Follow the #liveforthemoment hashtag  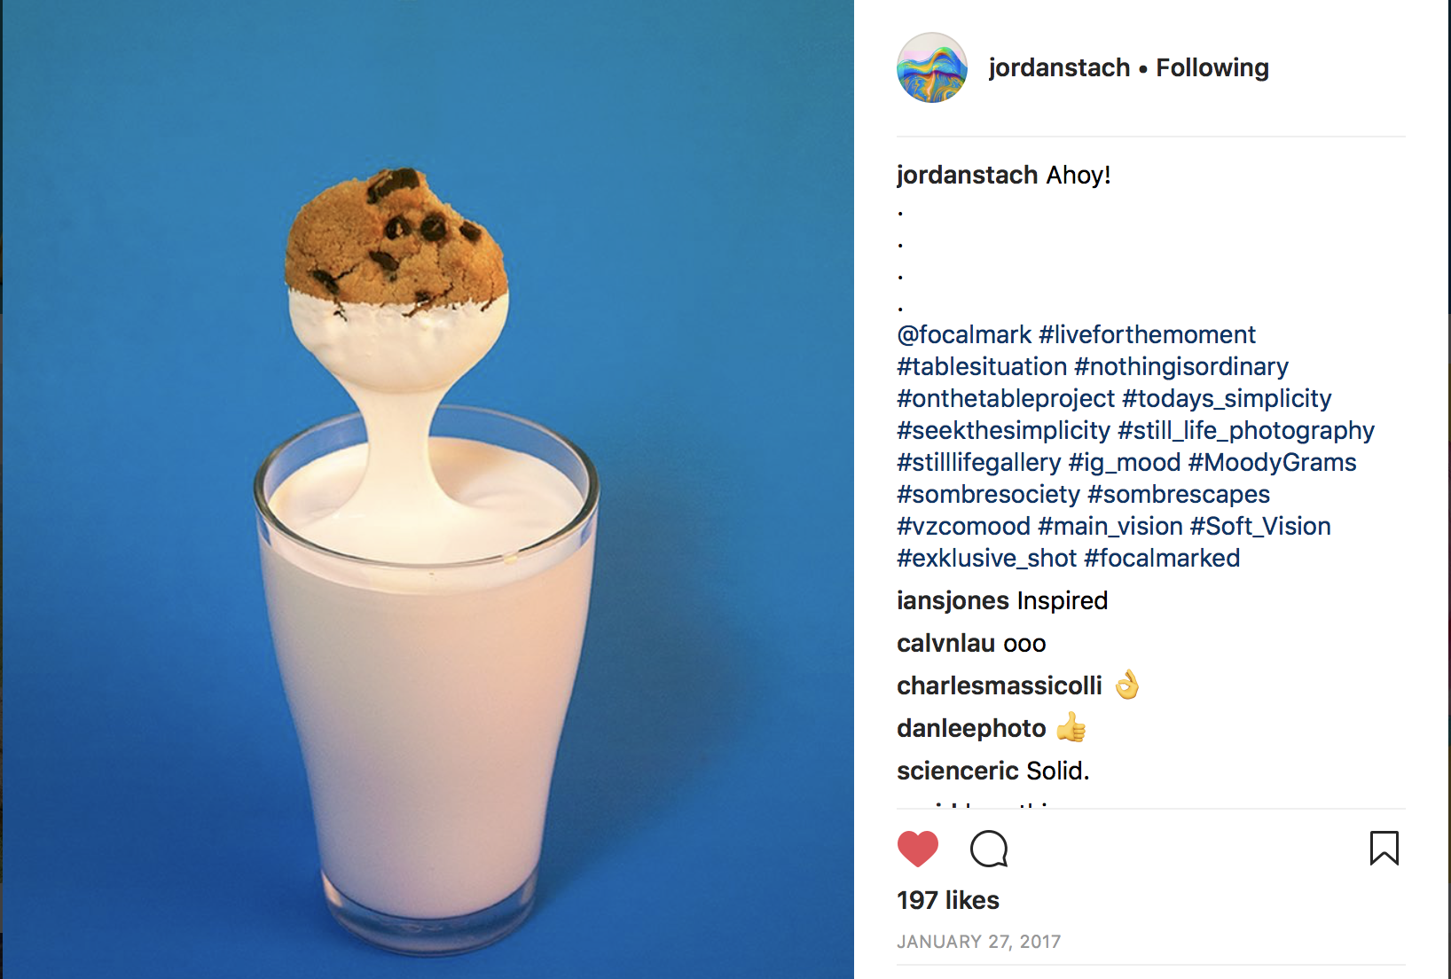tap(1148, 334)
